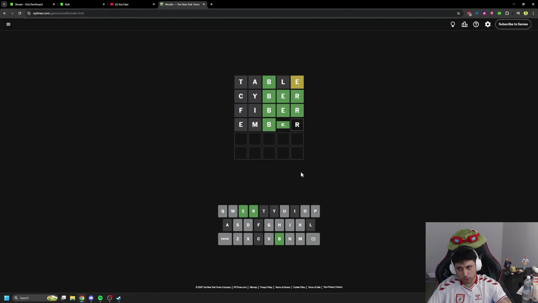Open Discord from the taskbar
Image resolution: width=538 pixels, height=303 pixels.
(91, 298)
